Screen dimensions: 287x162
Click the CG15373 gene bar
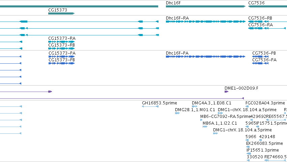click(61, 13)
